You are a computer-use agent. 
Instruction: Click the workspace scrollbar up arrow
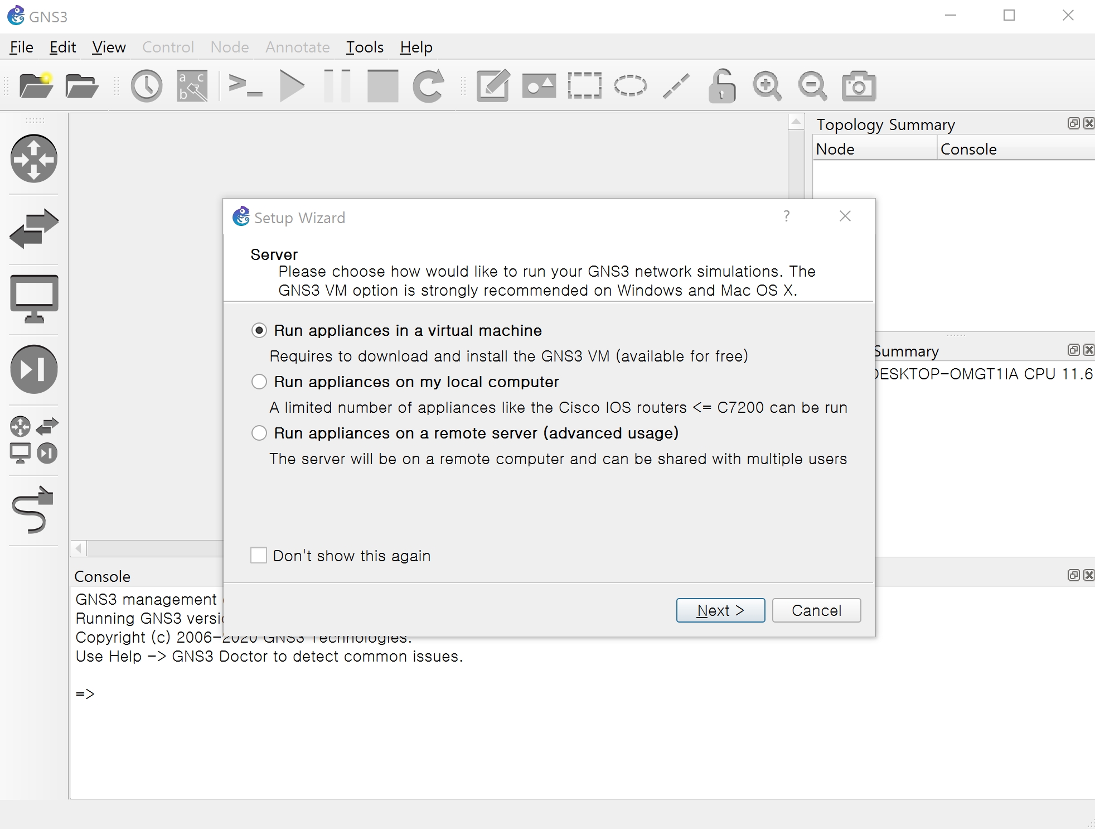tap(796, 122)
